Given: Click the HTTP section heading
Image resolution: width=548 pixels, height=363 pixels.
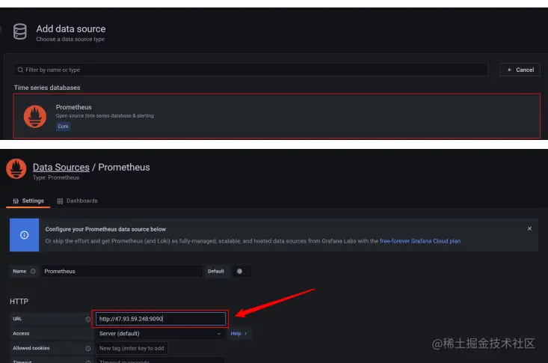Looking at the screenshot, I should coord(19,302).
